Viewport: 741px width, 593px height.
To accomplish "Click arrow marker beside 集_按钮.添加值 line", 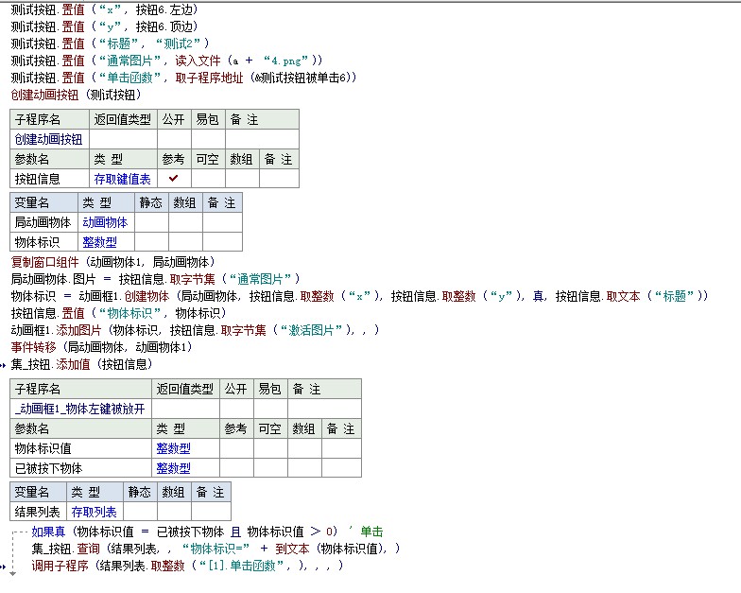I will click(x=5, y=365).
